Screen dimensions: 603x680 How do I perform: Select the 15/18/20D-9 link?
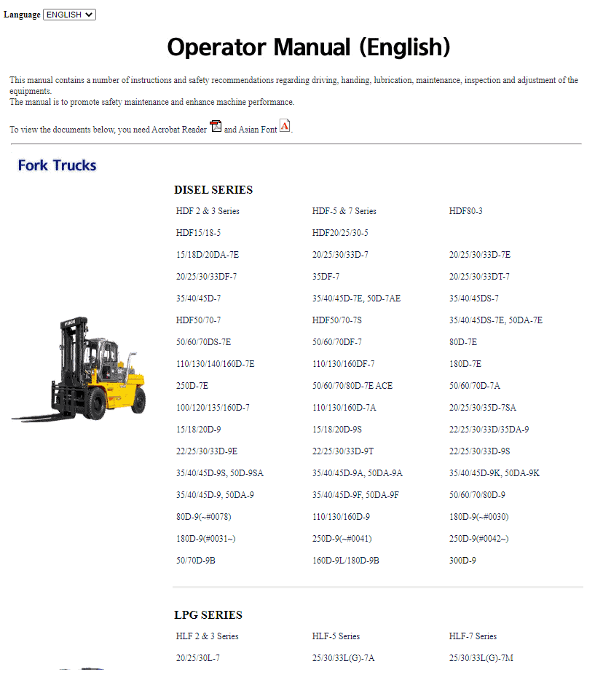click(x=198, y=430)
